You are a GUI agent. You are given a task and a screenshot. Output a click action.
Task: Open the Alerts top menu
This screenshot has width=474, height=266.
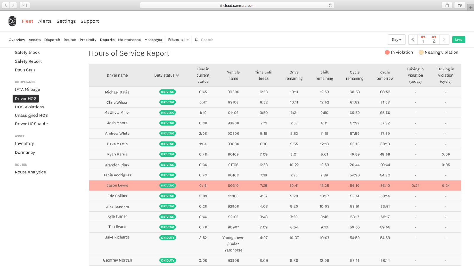tap(45, 21)
